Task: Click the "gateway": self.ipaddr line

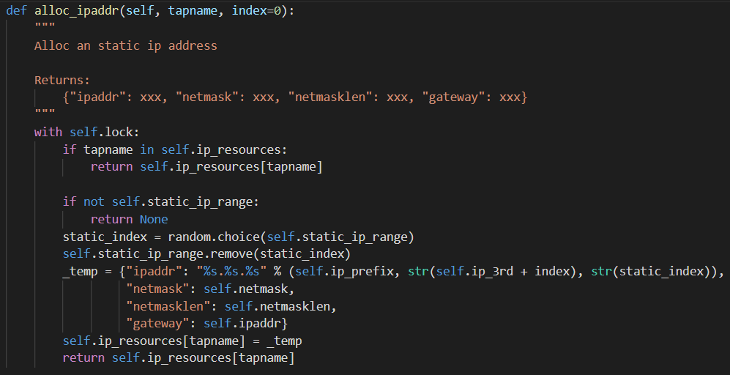Action: (x=206, y=324)
